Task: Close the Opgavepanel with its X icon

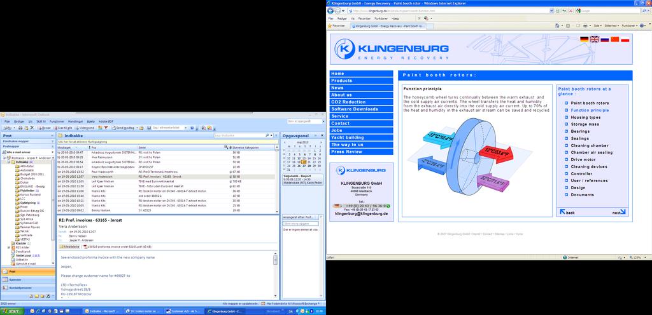Action: [322, 135]
